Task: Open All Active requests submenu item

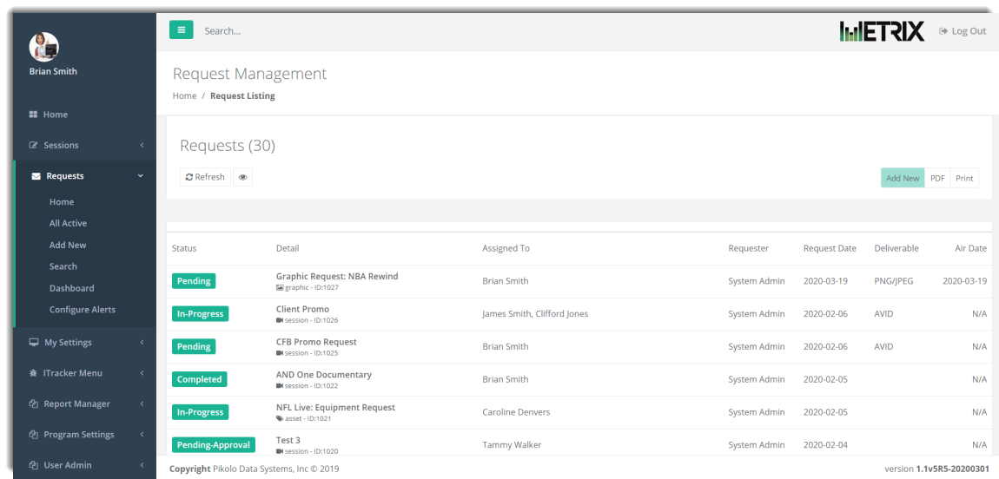Action: (68, 223)
